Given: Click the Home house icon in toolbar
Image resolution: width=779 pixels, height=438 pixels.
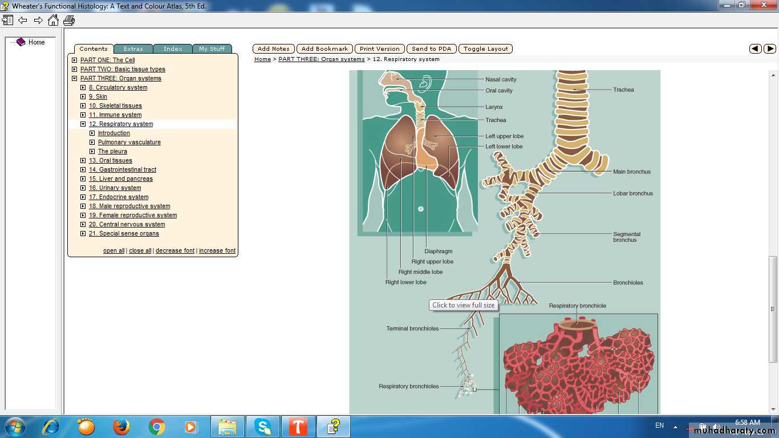Looking at the screenshot, I should tap(53, 21).
